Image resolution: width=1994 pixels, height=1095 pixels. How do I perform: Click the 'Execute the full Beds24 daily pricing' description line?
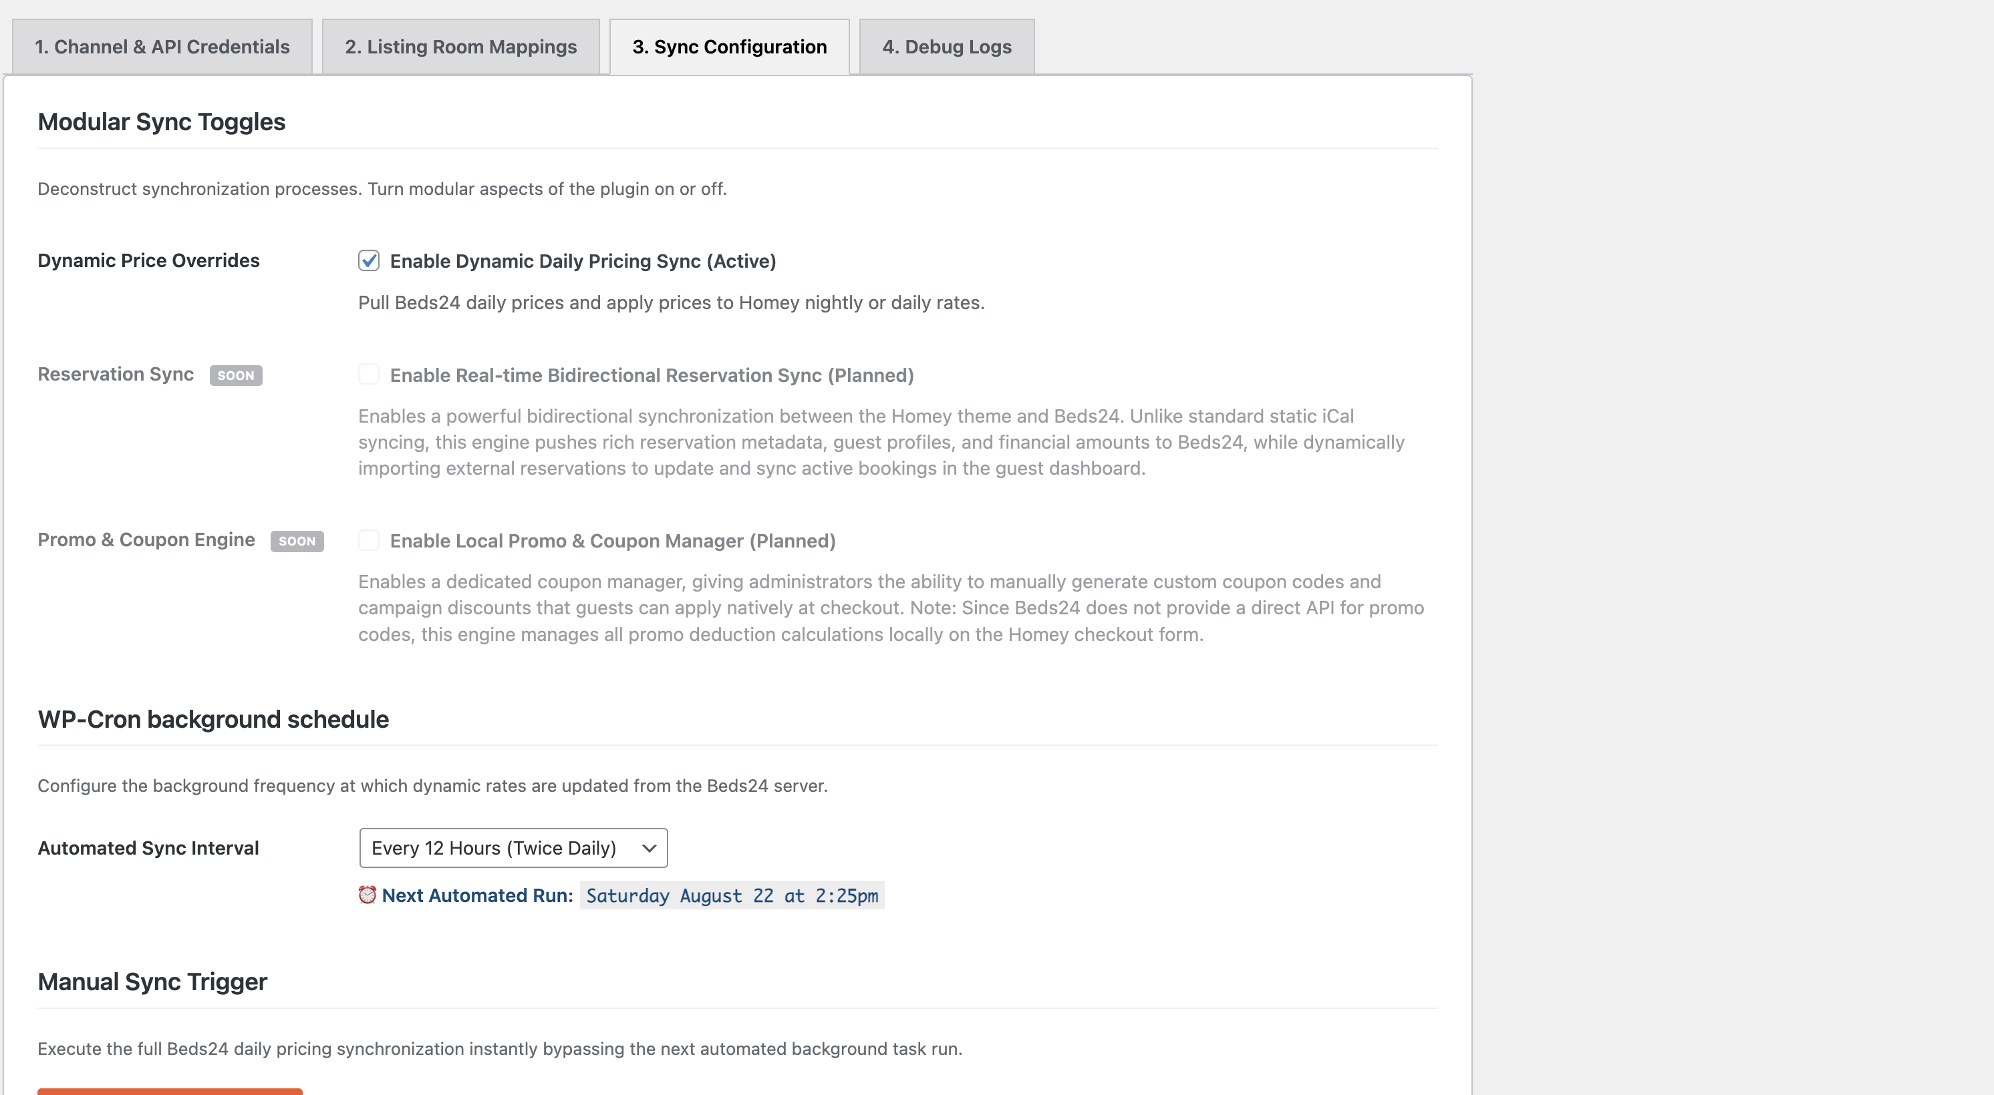(x=500, y=1049)
